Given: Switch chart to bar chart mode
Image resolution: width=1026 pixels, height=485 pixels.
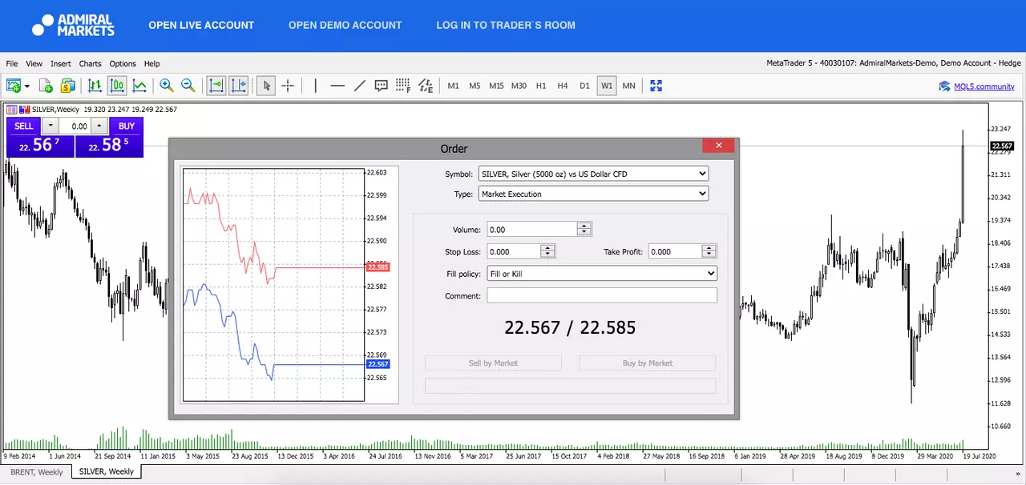Looking at the screenshot, I should point(95,86).
